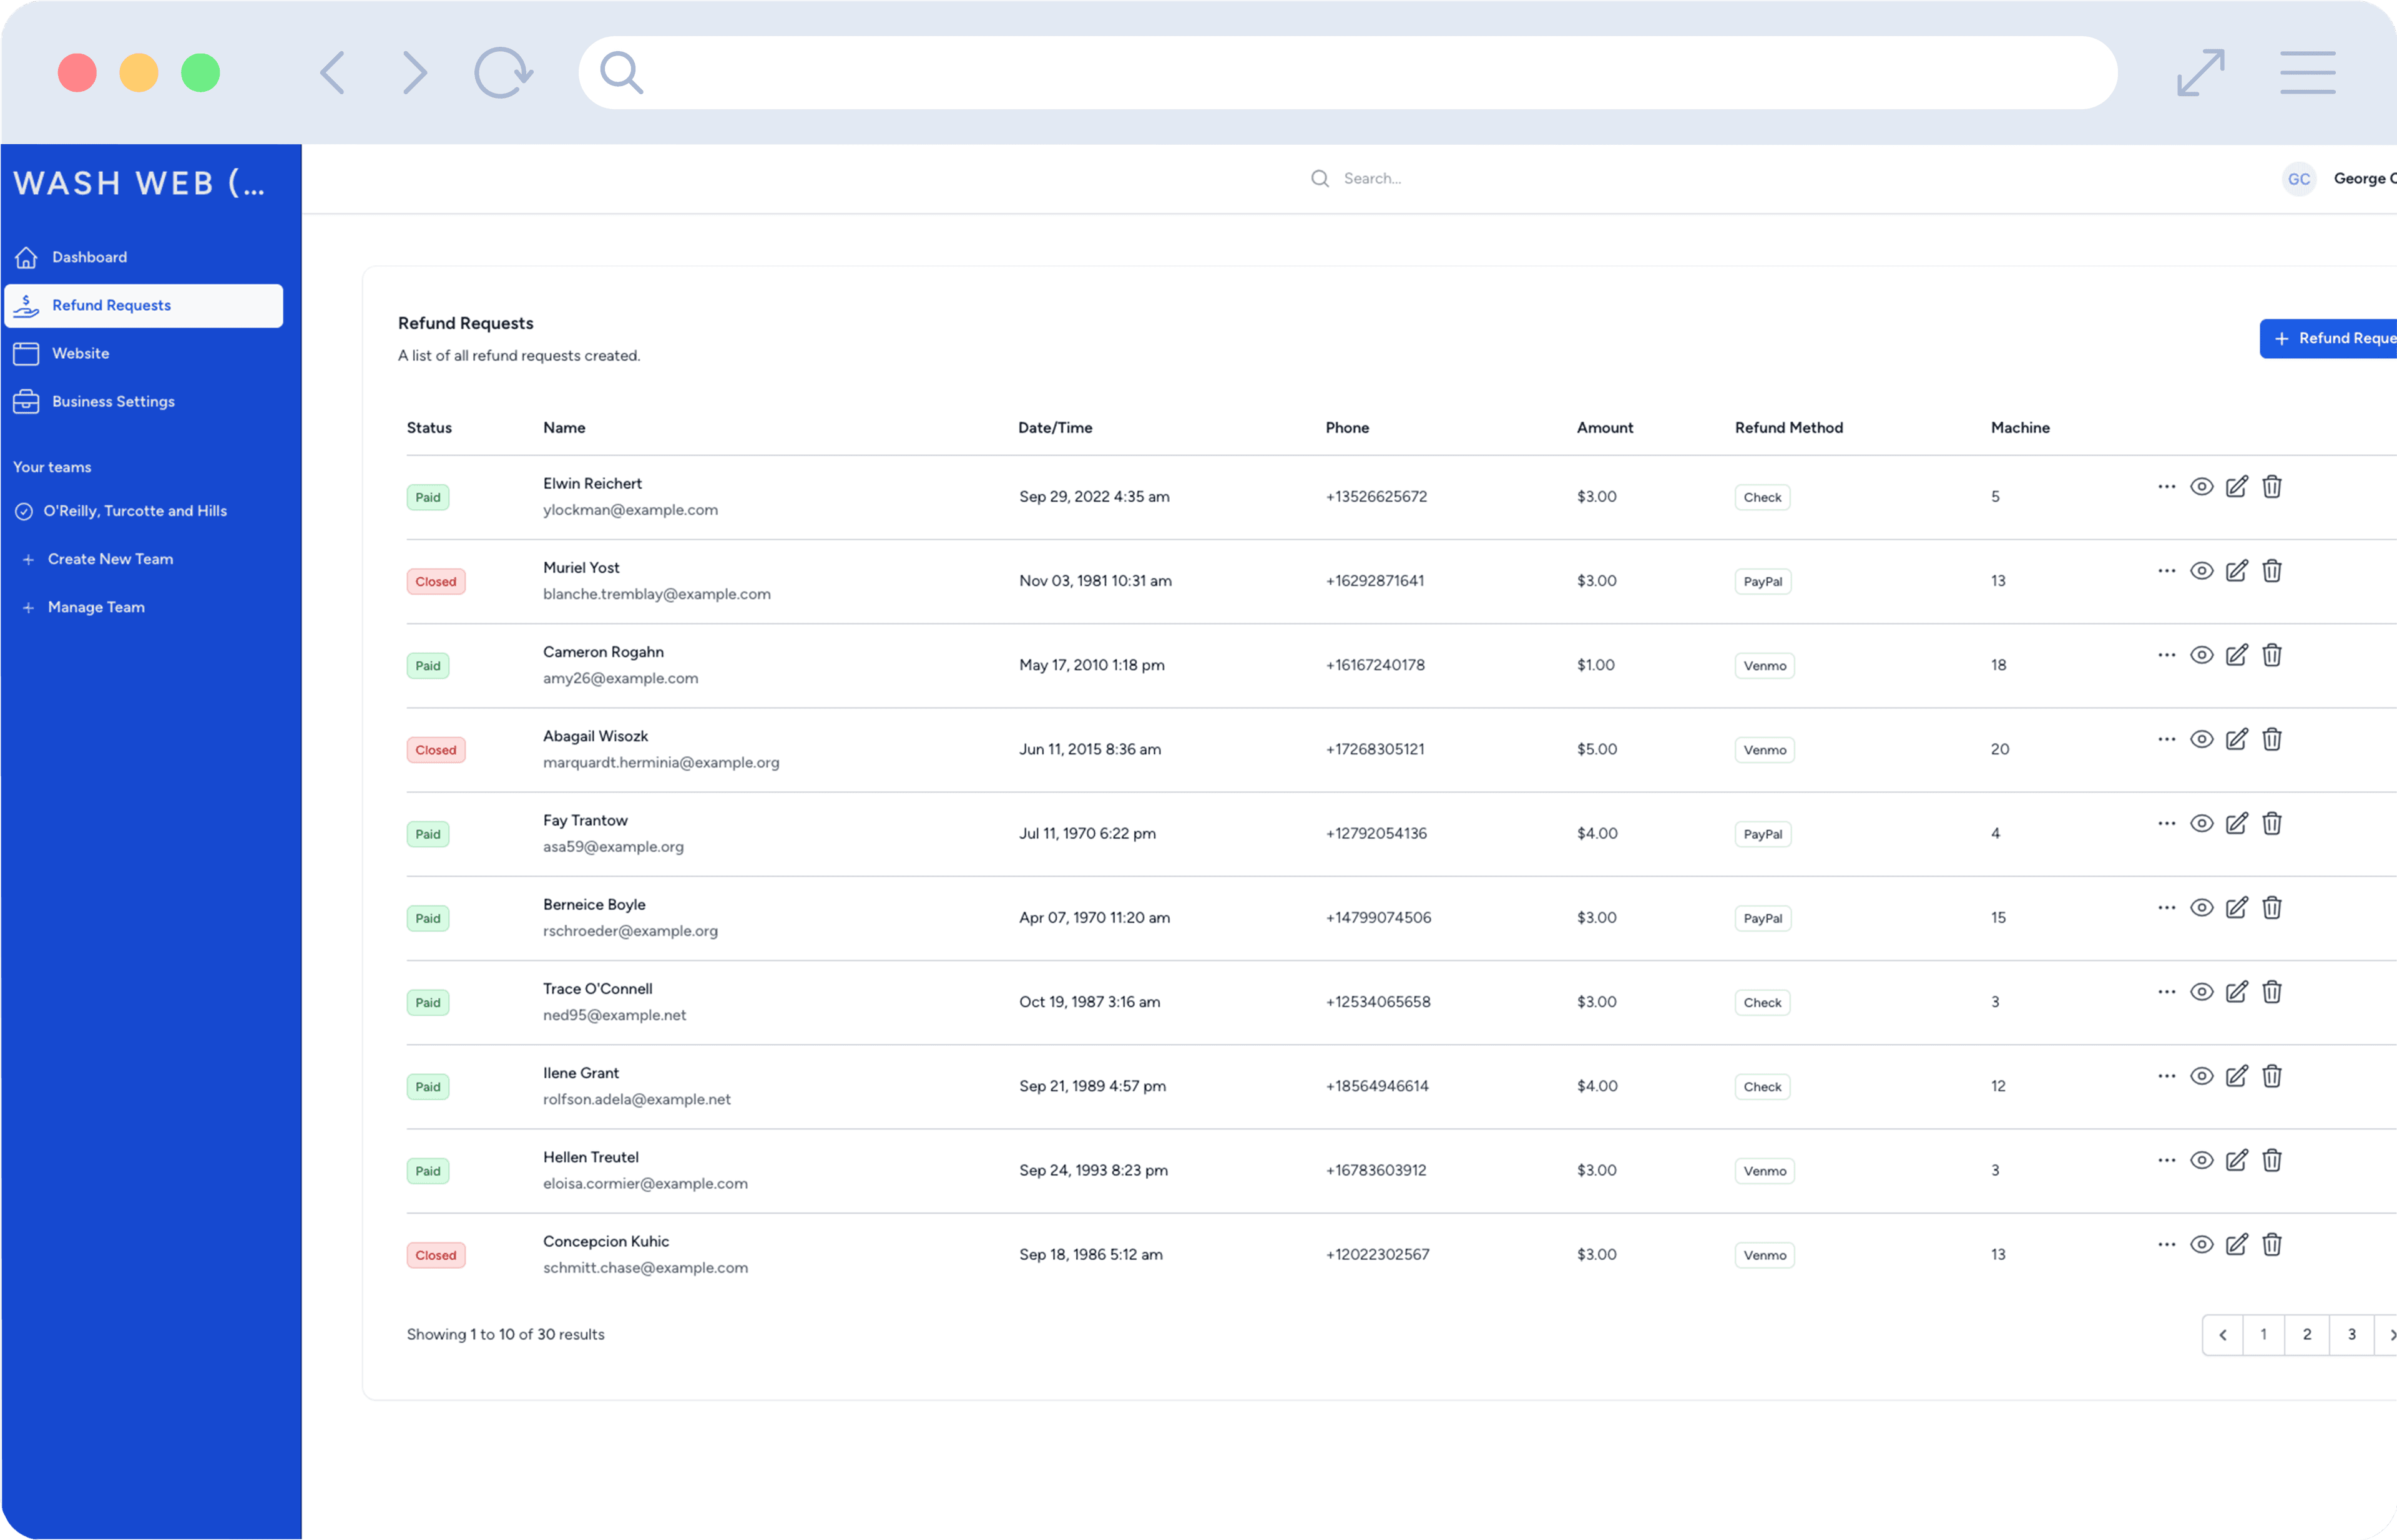View Trace O'Connell's request via eye icon
Image resolution: width=2397 pixels, height=1540 pixels.
coord(2201,992)
